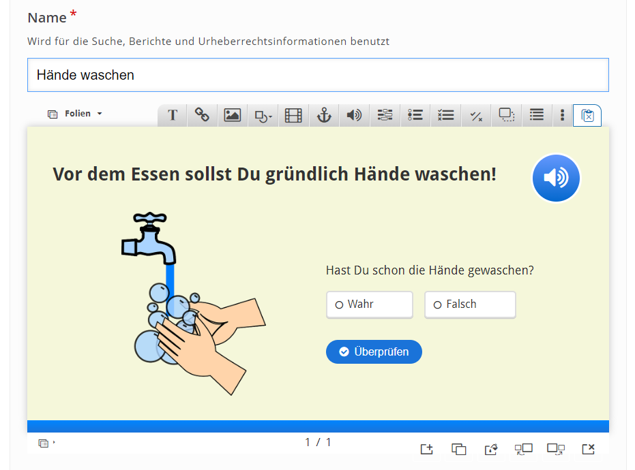
Task: Click the paste clipboard icon
Action: pos(587,115)
